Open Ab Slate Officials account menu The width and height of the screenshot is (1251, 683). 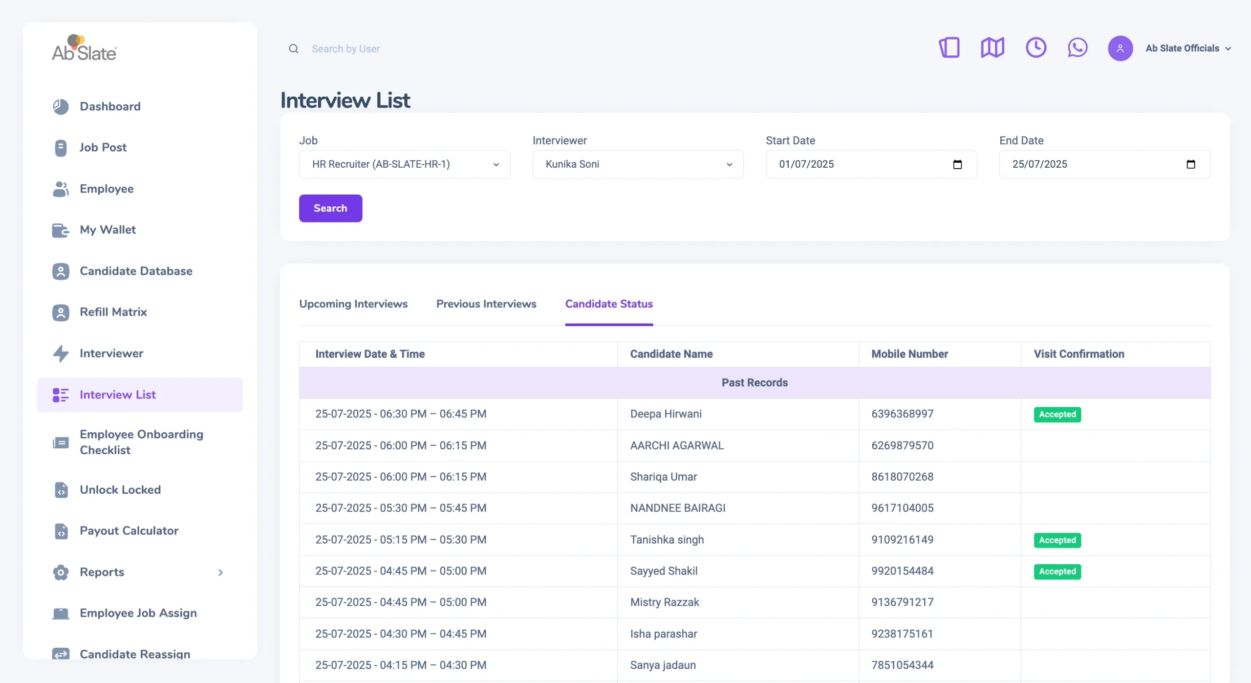click(x=1187, y=48)
